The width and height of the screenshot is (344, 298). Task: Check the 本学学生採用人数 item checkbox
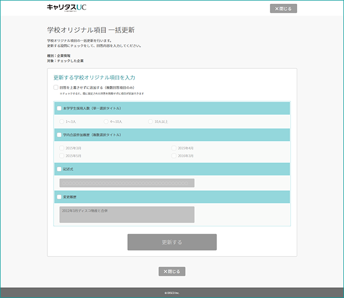(x=59, y=108)
